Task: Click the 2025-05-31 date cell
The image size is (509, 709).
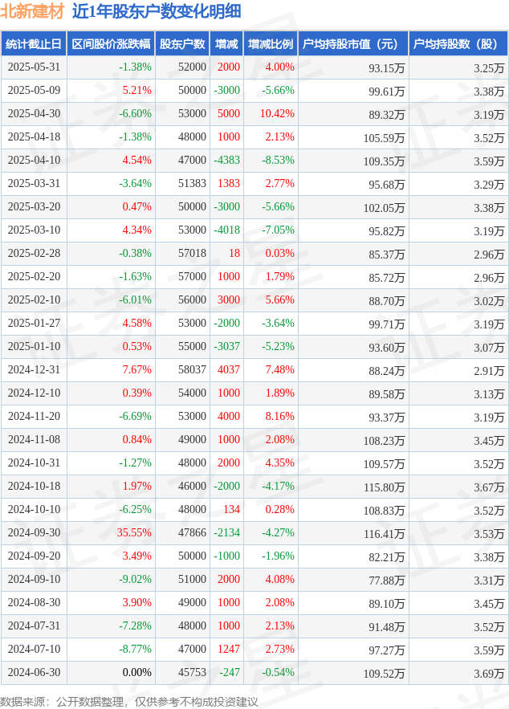Action: point(34,67)
